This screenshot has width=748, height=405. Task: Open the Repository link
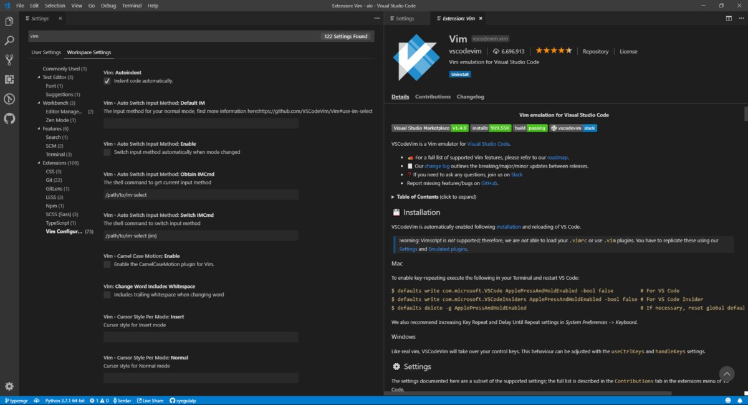[x=595, y=52]
